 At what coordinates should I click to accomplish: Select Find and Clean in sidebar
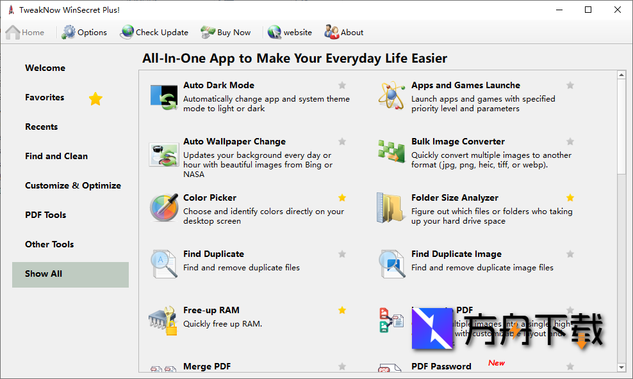tap(56, 156)
